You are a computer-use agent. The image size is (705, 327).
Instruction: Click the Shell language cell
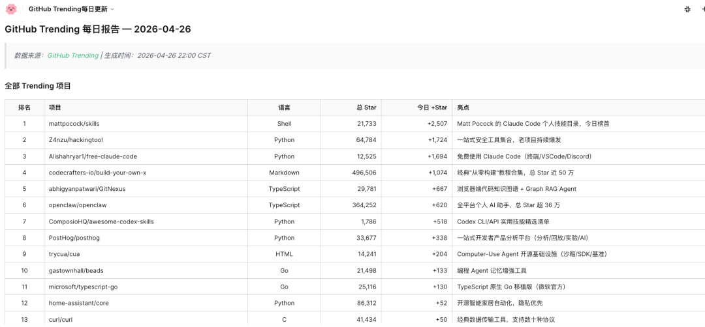click(284, 124)
